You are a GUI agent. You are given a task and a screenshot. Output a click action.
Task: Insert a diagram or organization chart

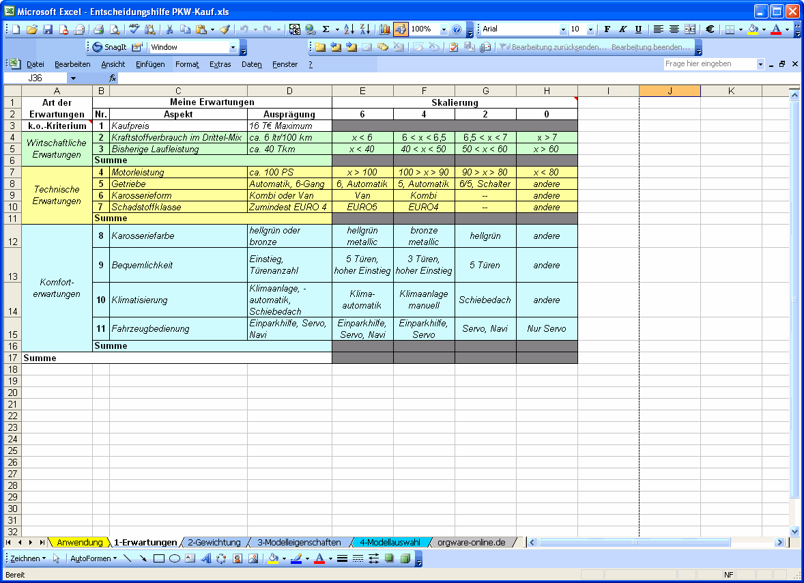click(222, 558)
